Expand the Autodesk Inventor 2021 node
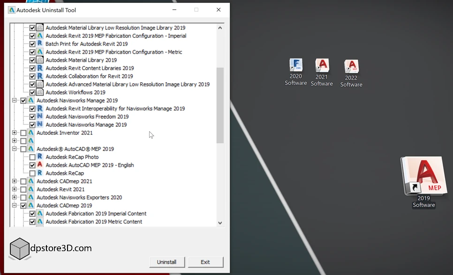 [x=14, y=133]
